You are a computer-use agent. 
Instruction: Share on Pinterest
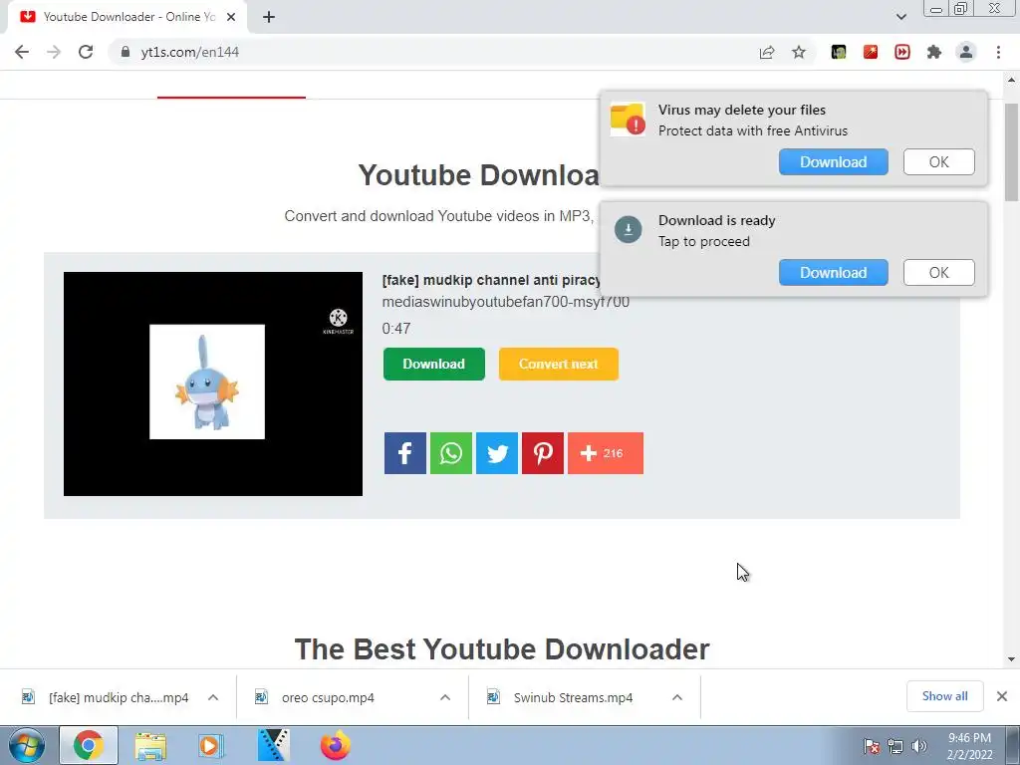pos(543,453)
